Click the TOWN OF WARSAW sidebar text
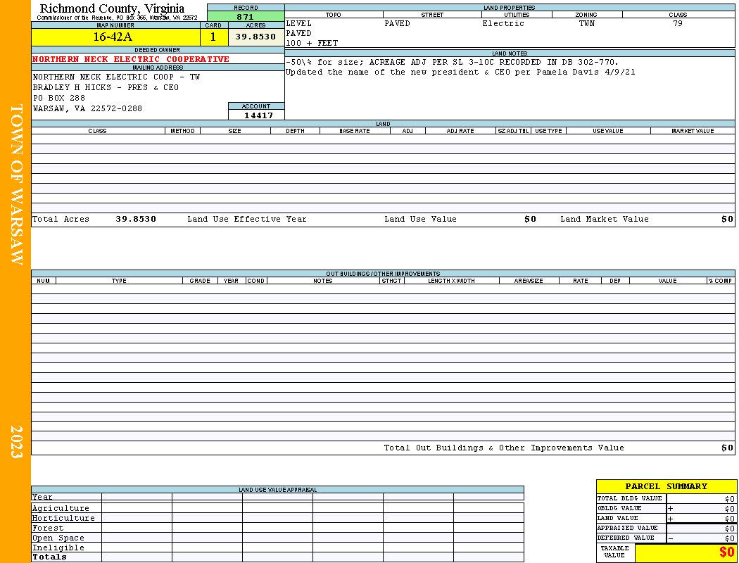Screen dimensions: 739x563 pyautogui.click(x=16, y=184)
